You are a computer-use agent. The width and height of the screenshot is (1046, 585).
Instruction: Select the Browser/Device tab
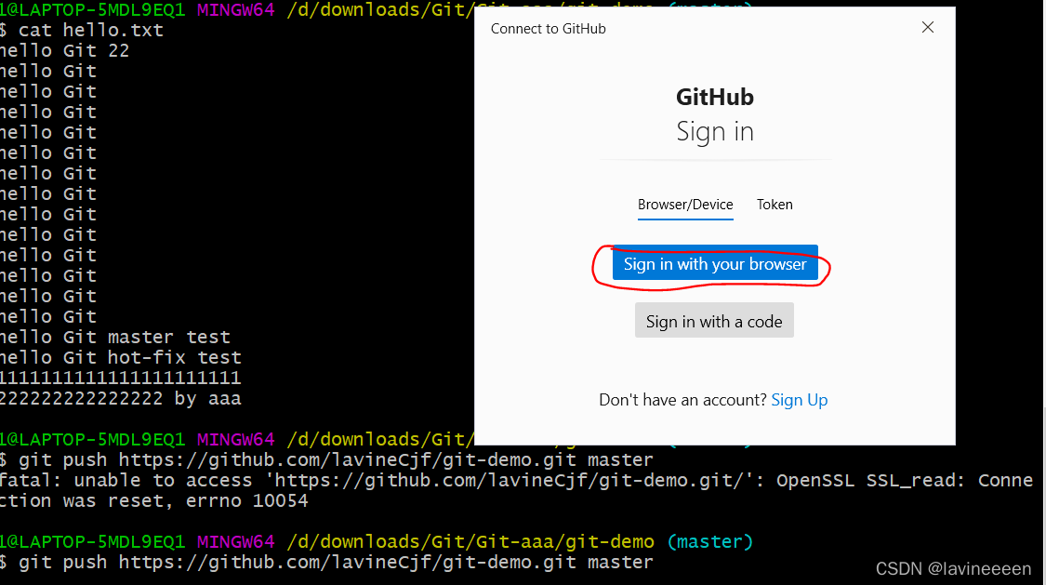[685, 205]
